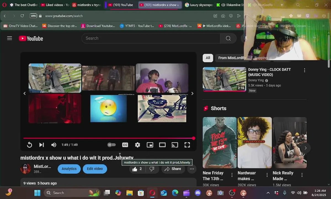Like the video with thumbs up
The height and width of the screenshot is (199, 331).
137,169
